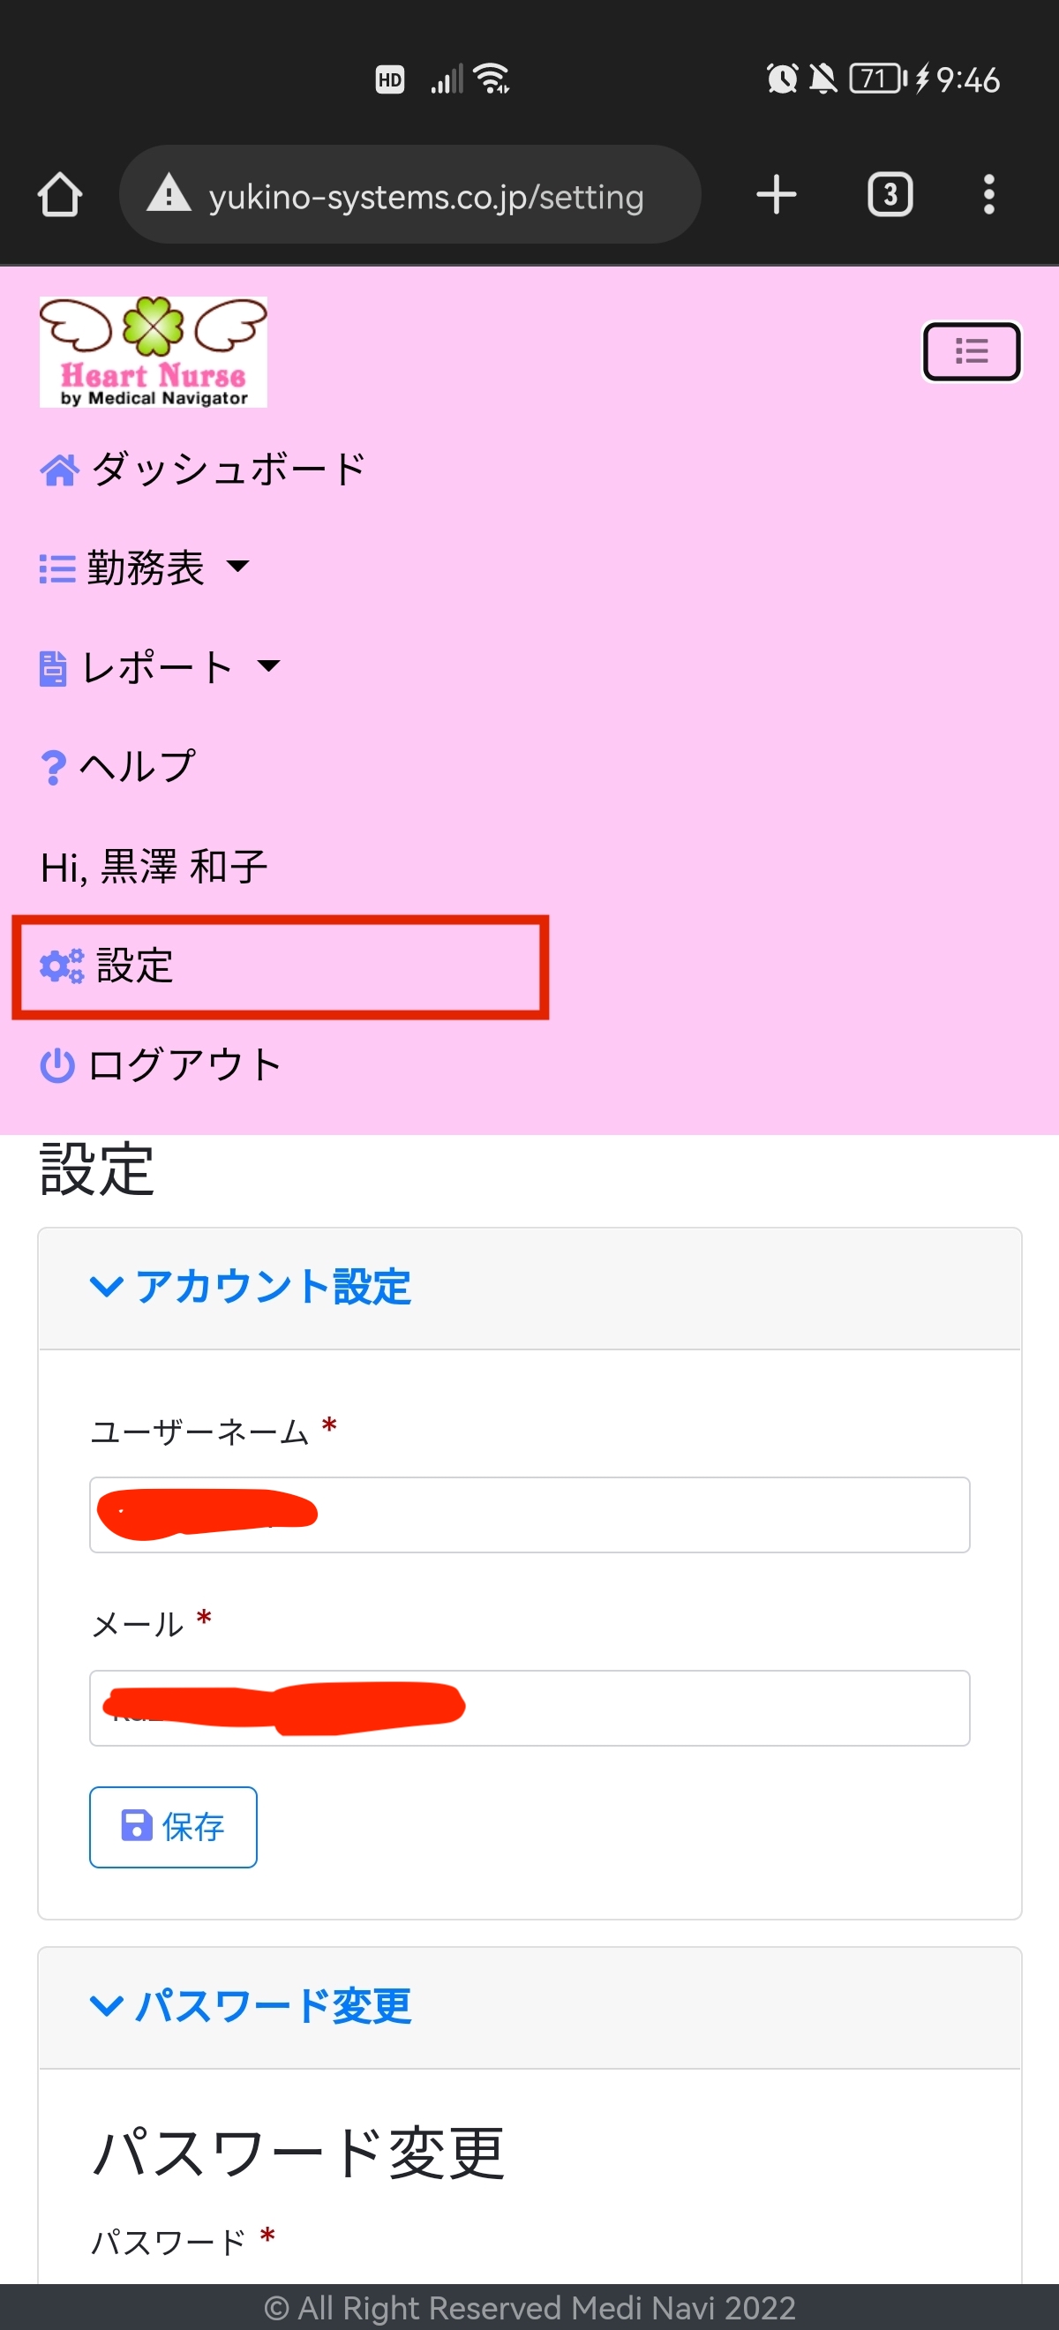Toggle the navigation hamburger menu
The height and width of the screenshot is (2330, 1059).
pyautogui.click(x=972, y=351)
